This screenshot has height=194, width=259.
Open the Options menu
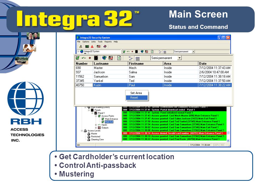(86, 42)
